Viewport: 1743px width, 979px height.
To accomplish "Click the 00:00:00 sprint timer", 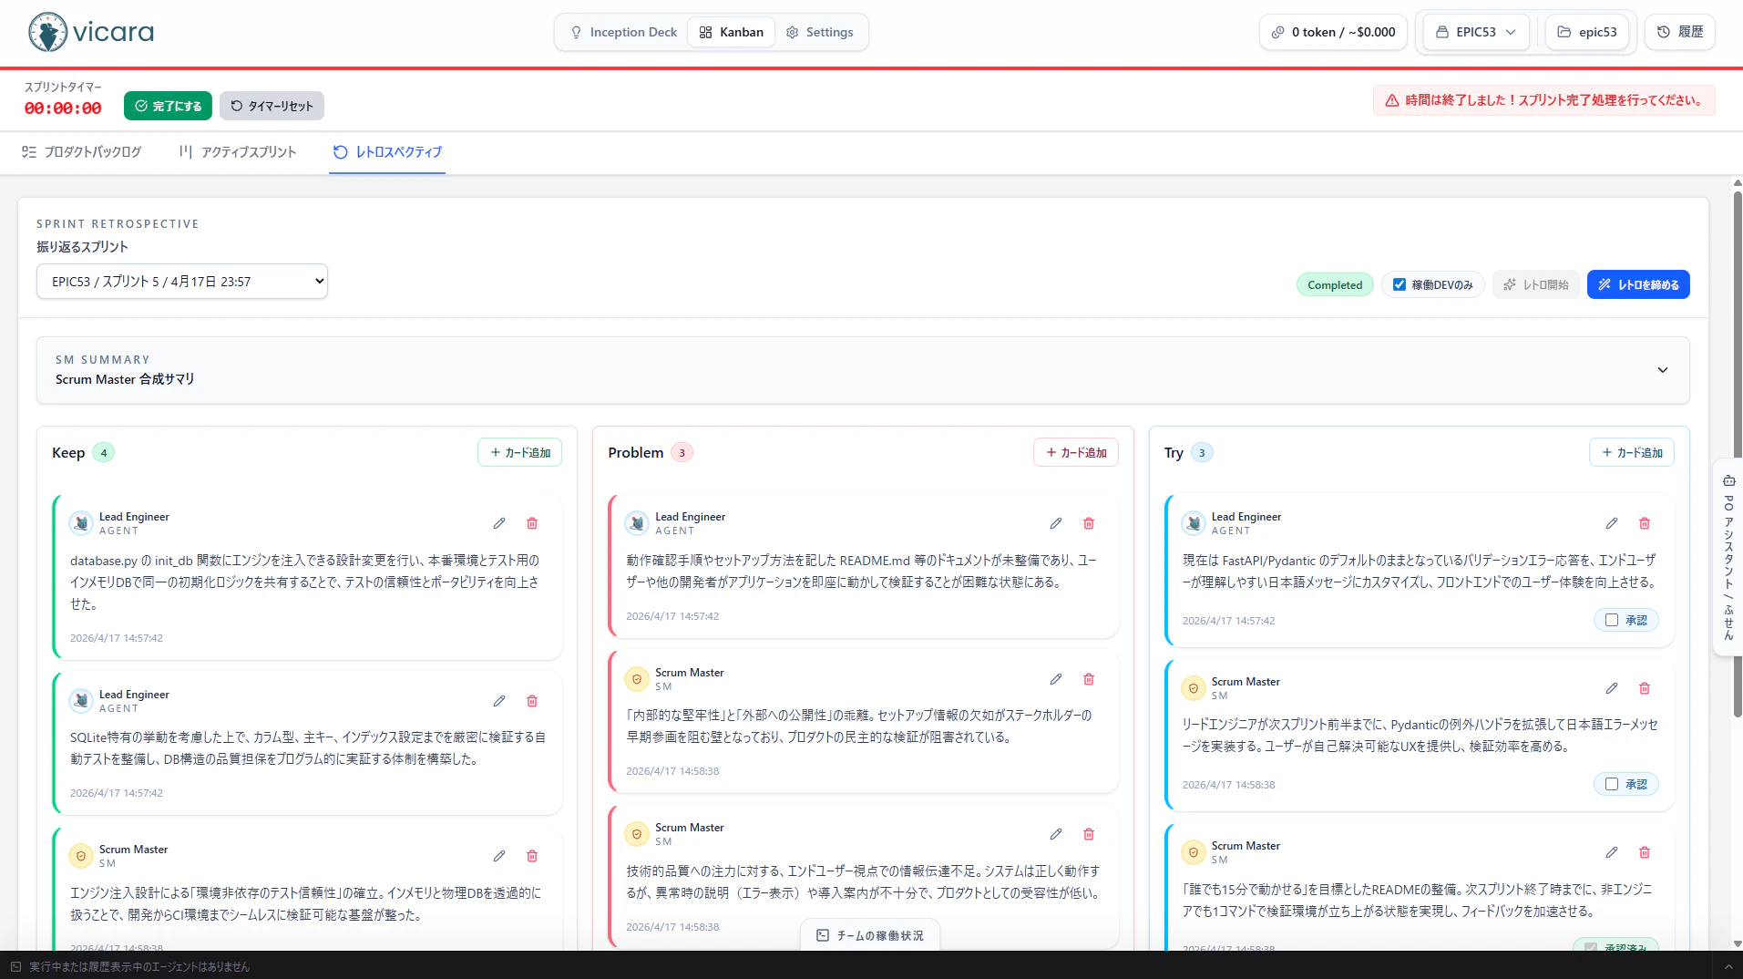I will point(63,108).
